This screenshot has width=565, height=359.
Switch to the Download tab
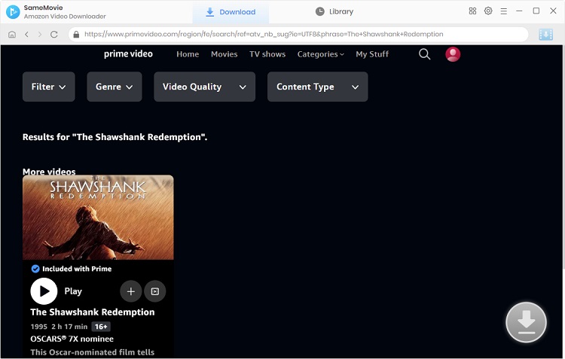231,12
